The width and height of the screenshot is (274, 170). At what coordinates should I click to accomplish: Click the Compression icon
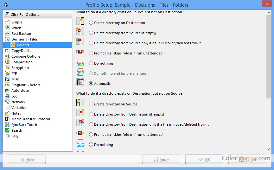7,62
